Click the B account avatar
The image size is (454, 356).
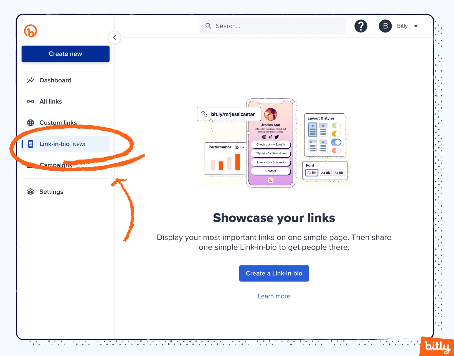click(385, 26)
